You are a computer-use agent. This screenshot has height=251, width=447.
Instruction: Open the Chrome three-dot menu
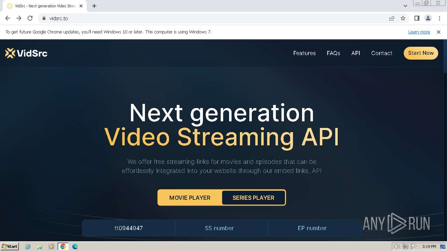[439, 18]
